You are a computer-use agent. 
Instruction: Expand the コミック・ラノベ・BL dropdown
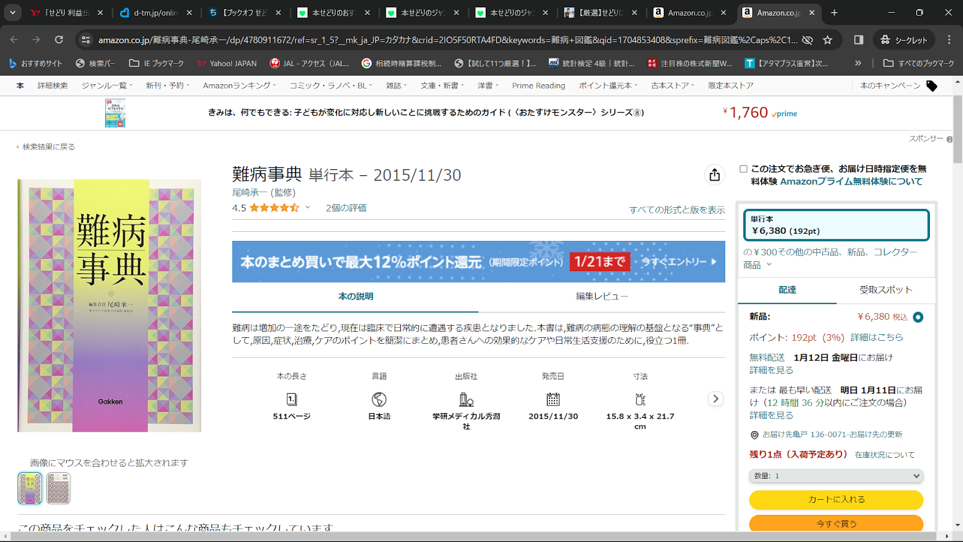coord(331,86)
